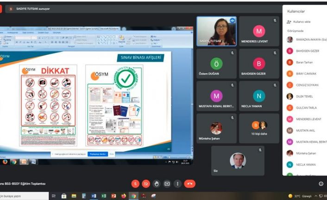Image resolution: width=327 pixels, height=200 pixels.
Task: Leave the call with red hang-up button
Action: point(189,184)
